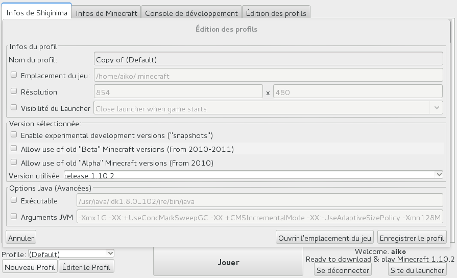This screenshot has height=278, width=457.
Task: Allow old Alpha Minecraft versions
Action: coord(14,163)
